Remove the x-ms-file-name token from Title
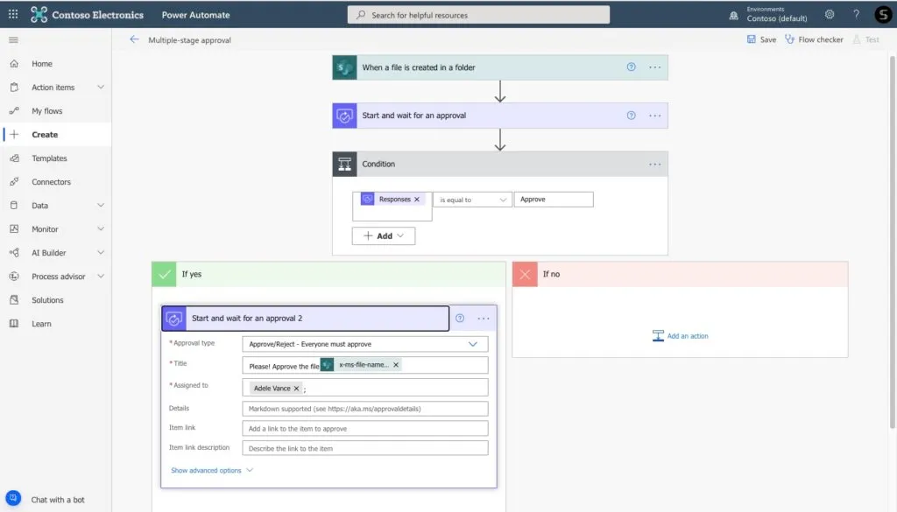This screenshot has height=512, width=897. (x=396, y=365)
